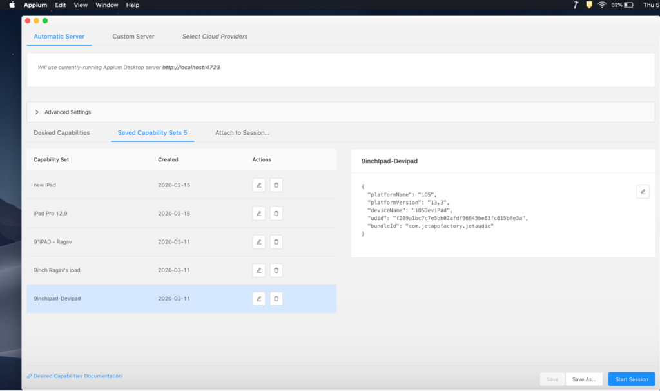Delete the 9"iPAD - Ragav capability set
The height and width of the screenshot is (391, 660).
tap(276, 242)
